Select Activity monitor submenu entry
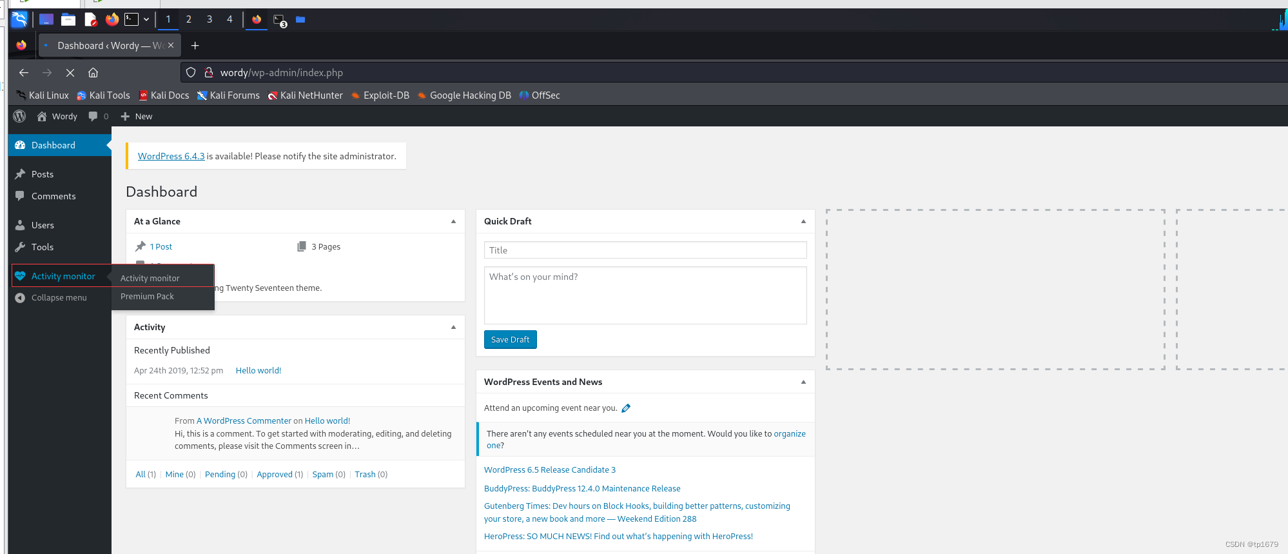The image size is (1288, 554). click(150, 279)
